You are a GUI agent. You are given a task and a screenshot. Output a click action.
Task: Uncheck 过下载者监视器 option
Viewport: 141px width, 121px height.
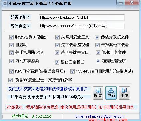[x=57, y=45]
